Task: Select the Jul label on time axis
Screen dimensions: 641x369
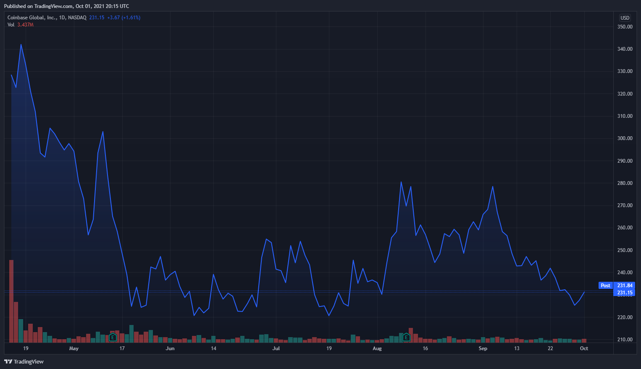Action: pyautogui.click(x=276, y=348)
